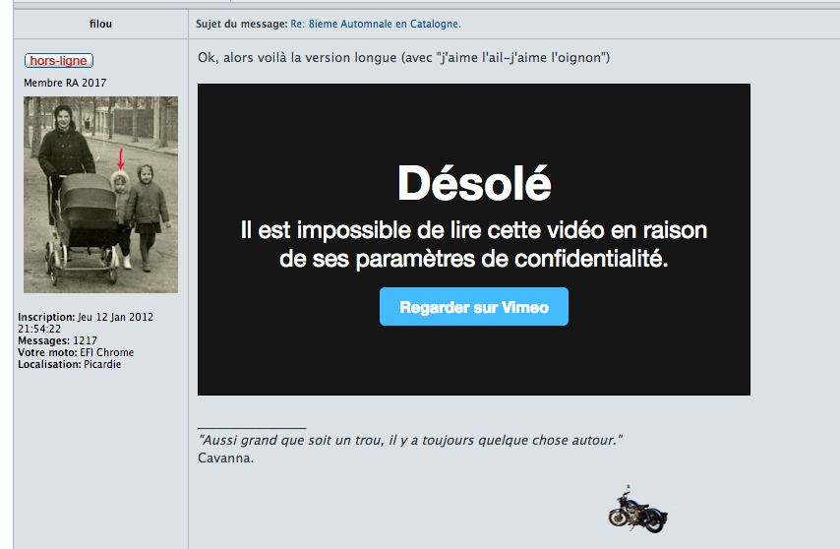840x549 pixels.
Task: Click the filou username
Action: [100, 24]
